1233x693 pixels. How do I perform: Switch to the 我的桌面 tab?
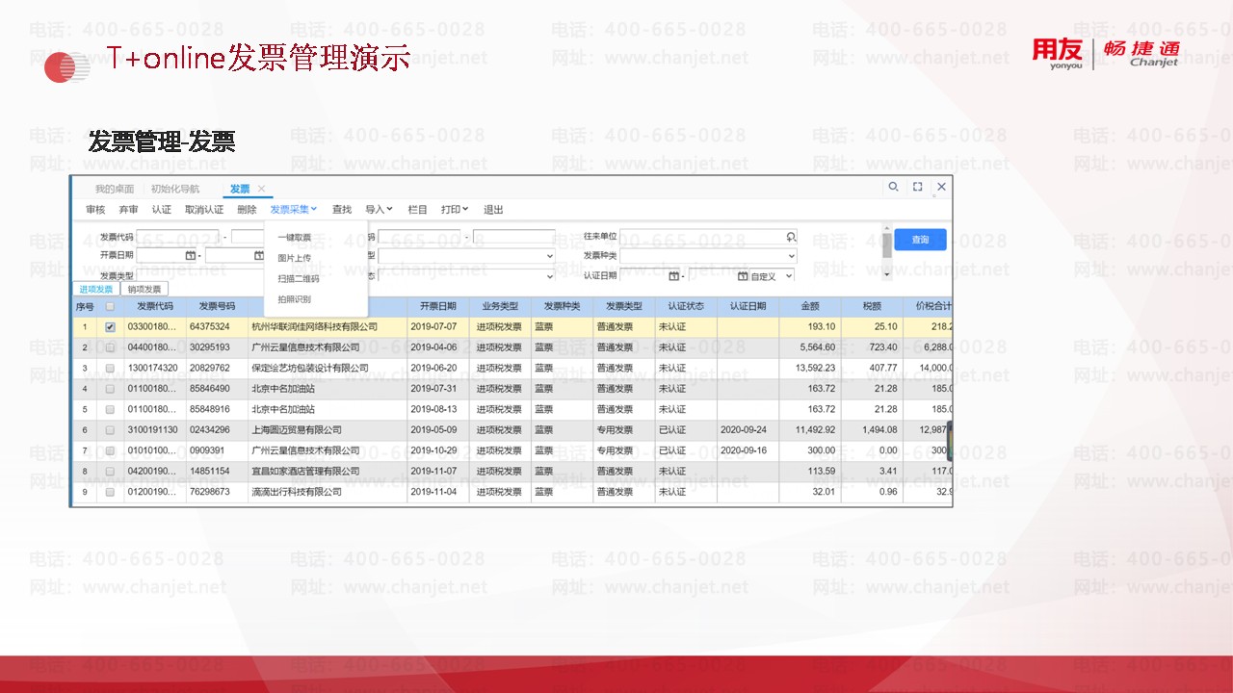tap(115, 189)
